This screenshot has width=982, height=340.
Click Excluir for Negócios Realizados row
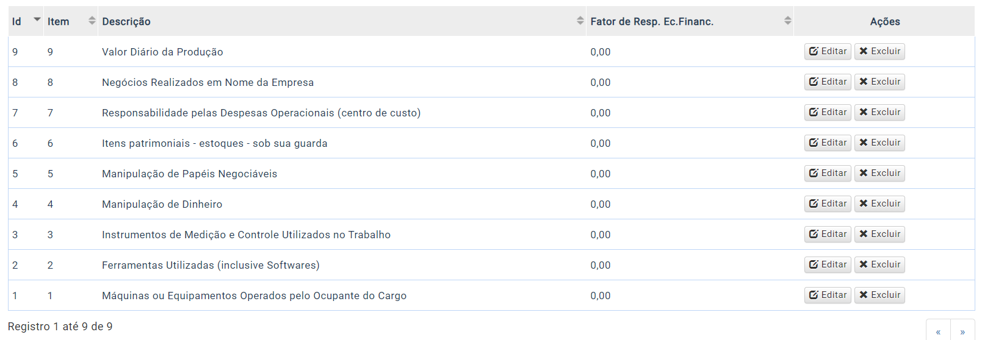click(x=879, y=82)
